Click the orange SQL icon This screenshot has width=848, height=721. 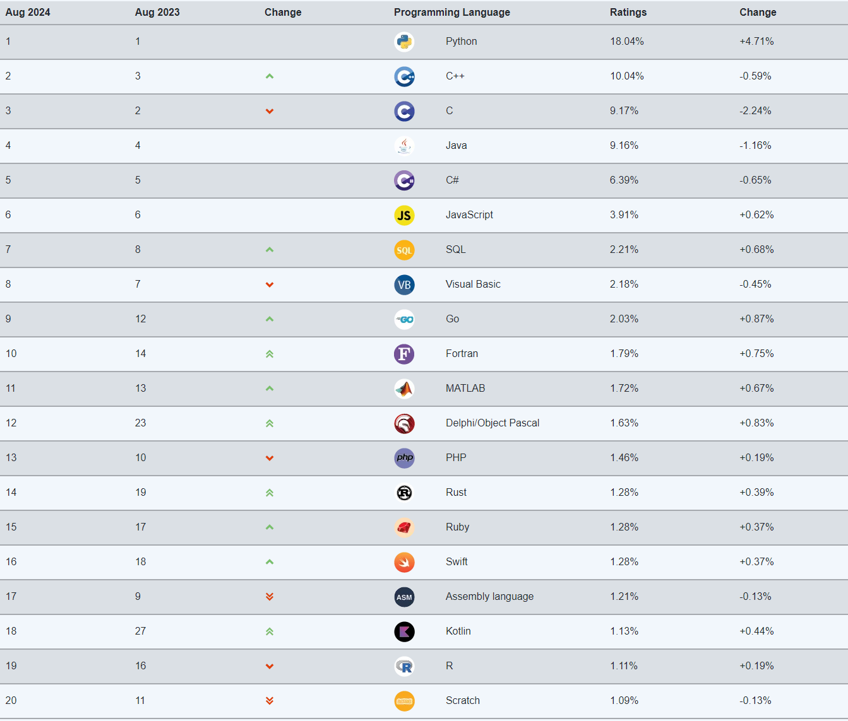(x=404, y=250)
